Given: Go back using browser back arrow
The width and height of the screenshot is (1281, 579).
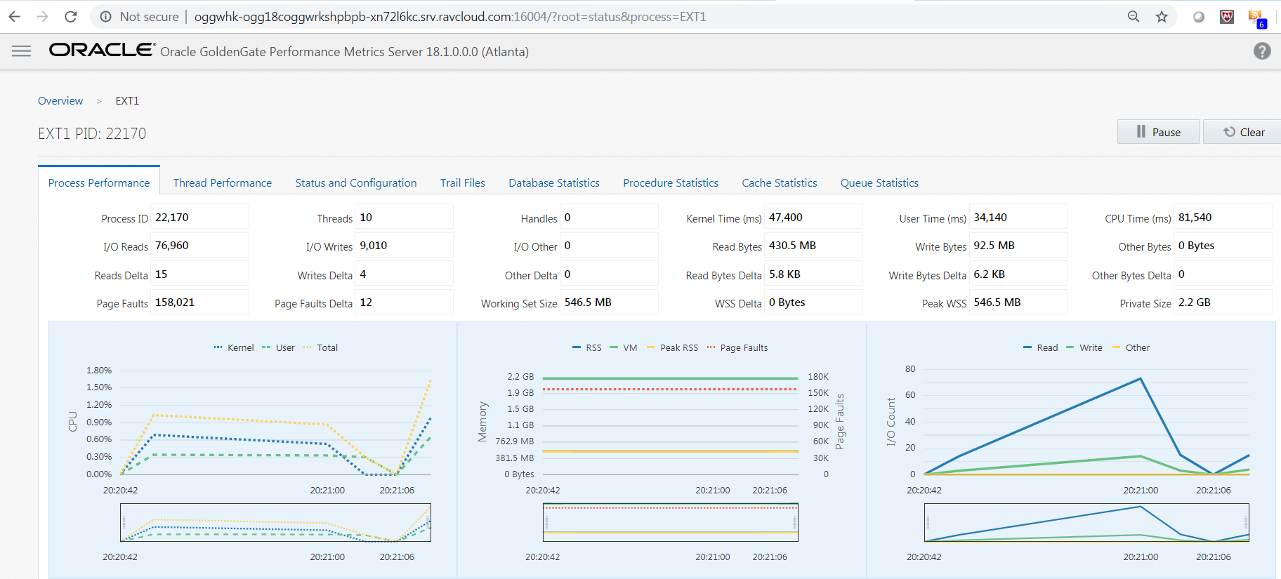Looking at the screenshot, I should point(15,16).
